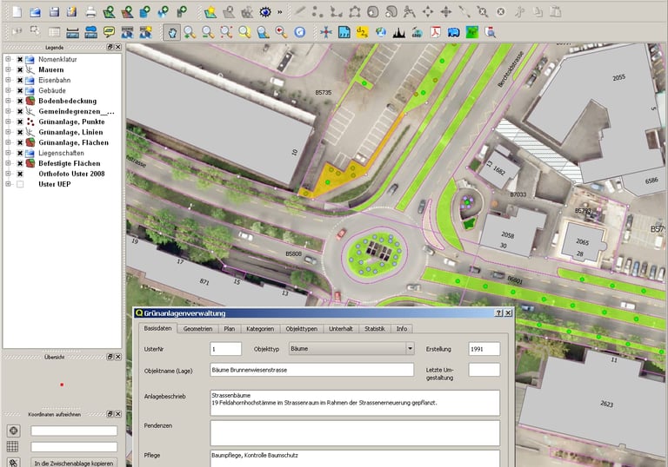Screen dimensions: 668x467
Task: Expand the Grünanlage, Flächen layer node
Action: click(8, 142)
